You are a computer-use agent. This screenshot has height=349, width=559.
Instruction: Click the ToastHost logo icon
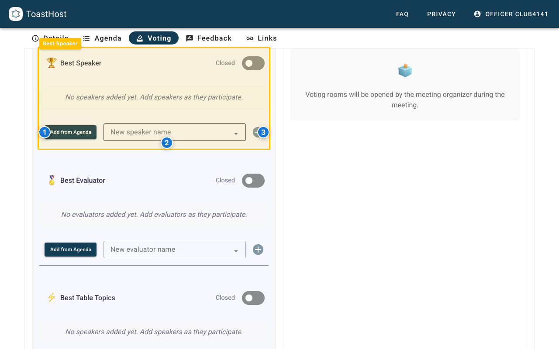[x=16, y=14]
